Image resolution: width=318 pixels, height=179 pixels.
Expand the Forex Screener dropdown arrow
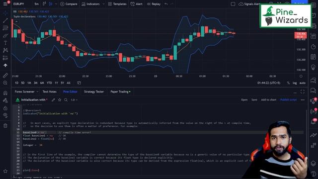coord(37,91)
